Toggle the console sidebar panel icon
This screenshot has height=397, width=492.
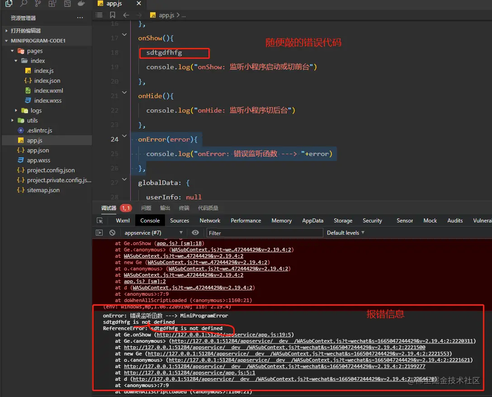tap(99, 232)
